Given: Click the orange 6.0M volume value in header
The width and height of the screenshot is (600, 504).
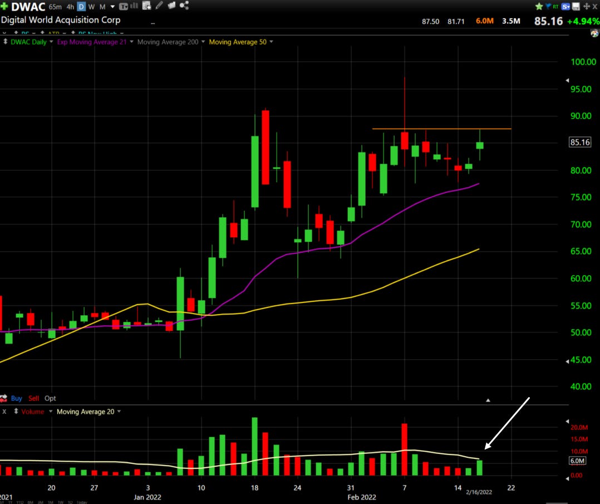Looking at the screenshot, I should pyautogui.click(x=484, y=21).
